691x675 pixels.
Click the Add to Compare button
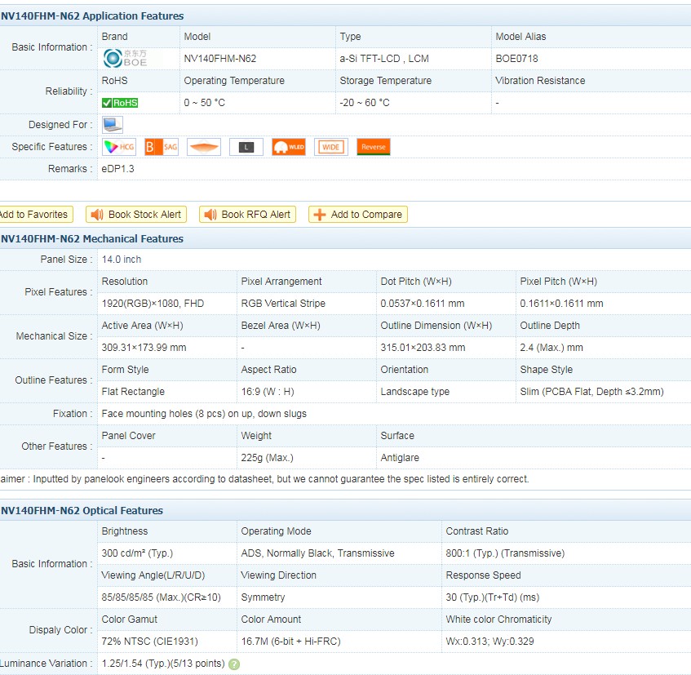tap(358, 215)
